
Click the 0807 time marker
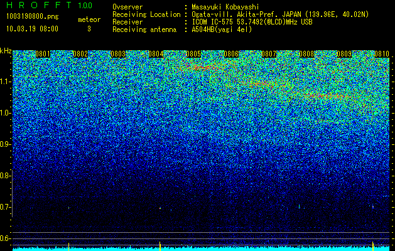[x=269, y=54]
